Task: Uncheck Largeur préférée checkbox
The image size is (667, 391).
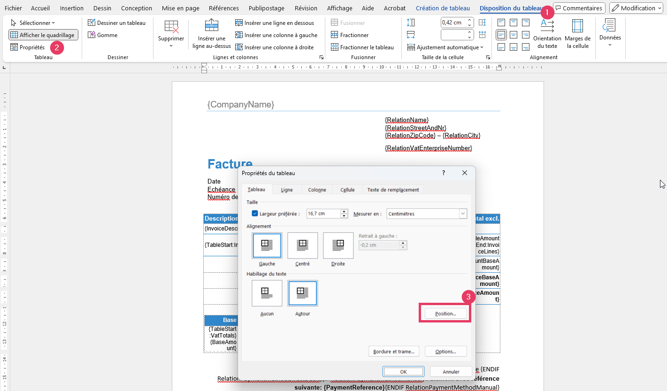Action: click(255, 214)
